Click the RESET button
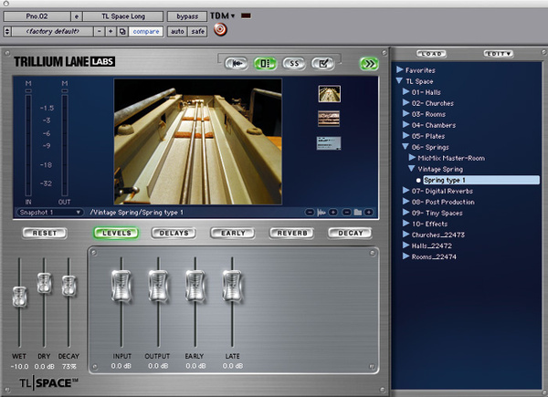This screenshot has width=548, height=397. click(x=45, y=233)
